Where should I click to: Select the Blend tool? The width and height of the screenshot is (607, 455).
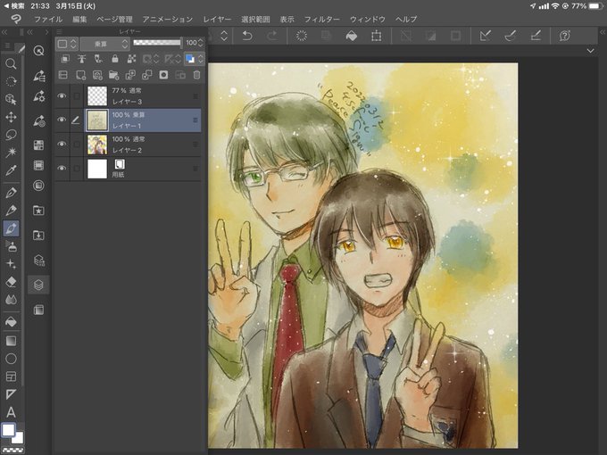point(11,300)
